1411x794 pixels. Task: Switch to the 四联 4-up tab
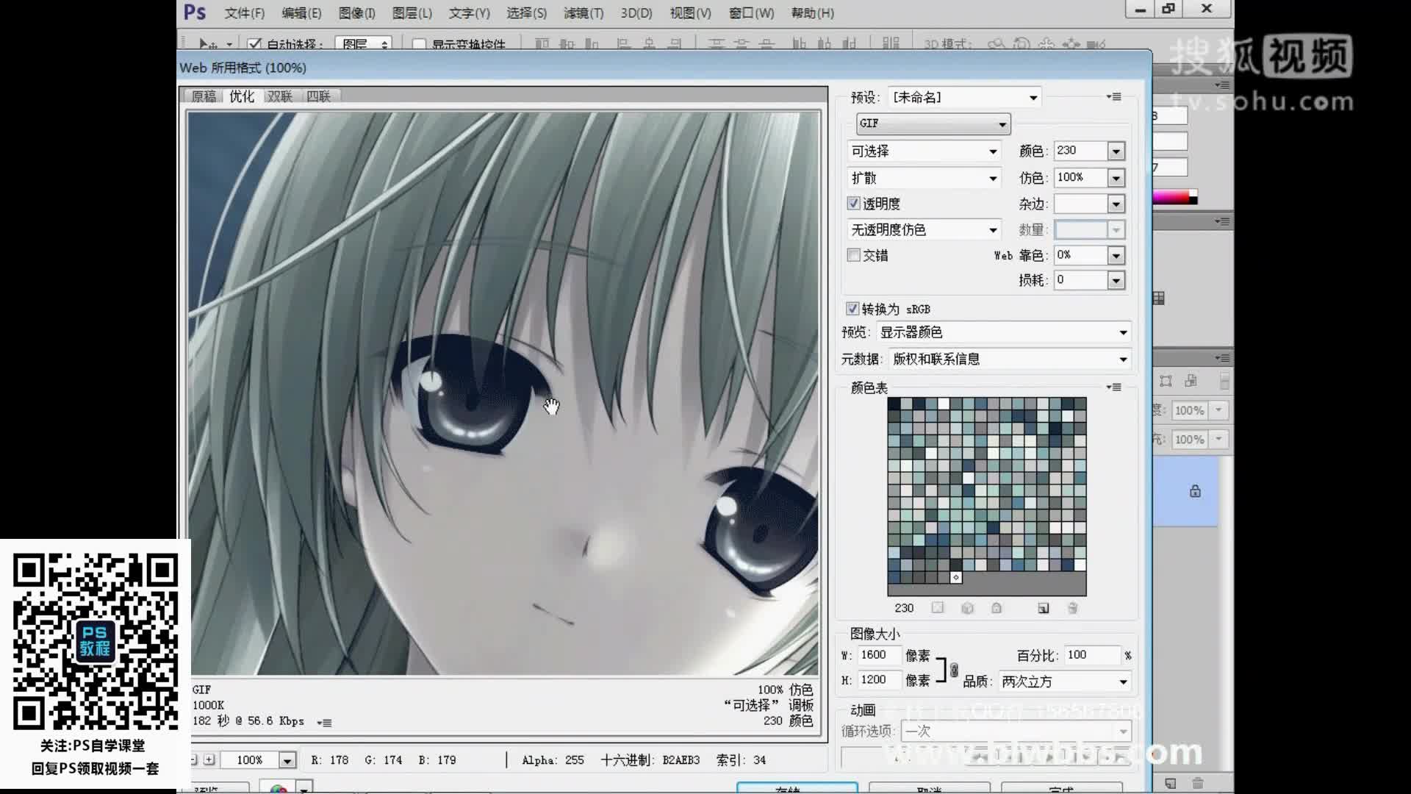tap(318, 96)
